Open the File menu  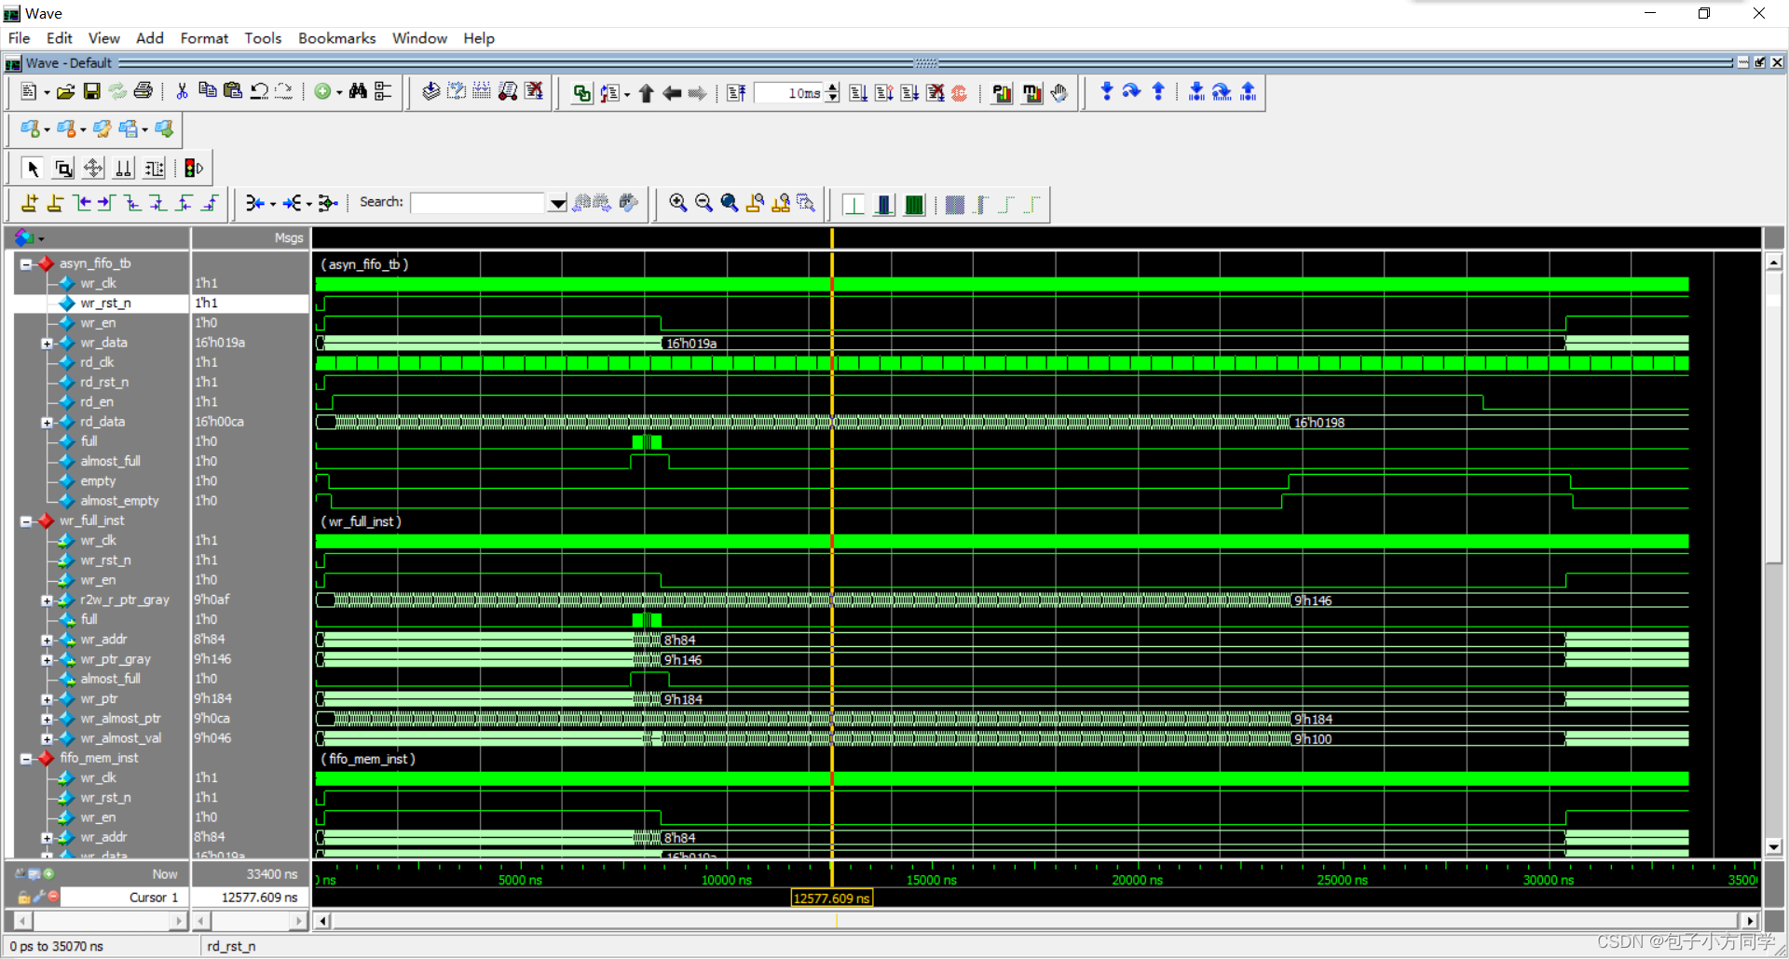coord(19,38)
